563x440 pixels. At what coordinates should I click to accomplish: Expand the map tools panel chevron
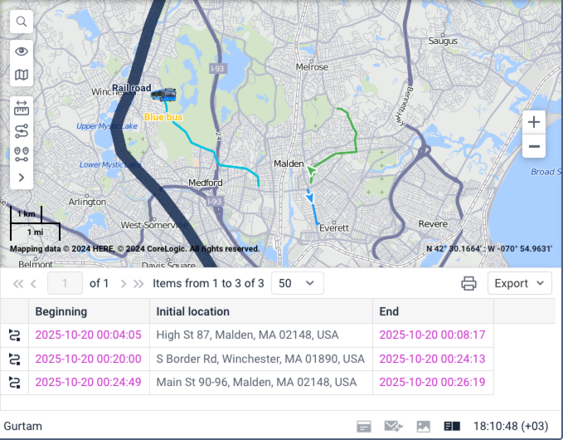pos(22,177)
